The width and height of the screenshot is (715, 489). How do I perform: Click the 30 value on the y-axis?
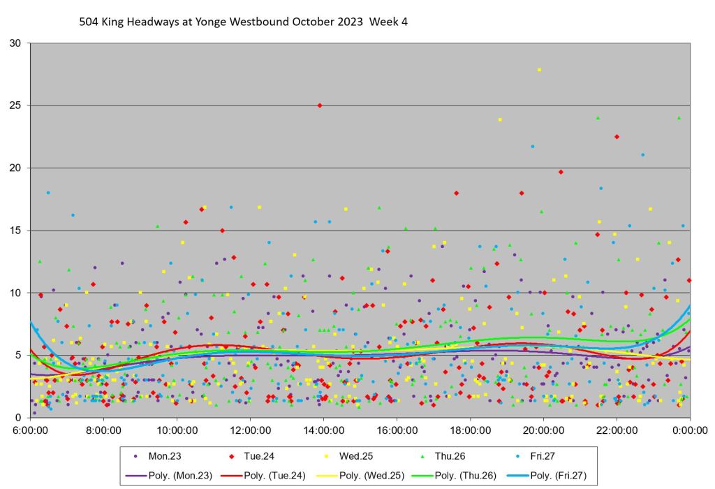coord(15,43)
